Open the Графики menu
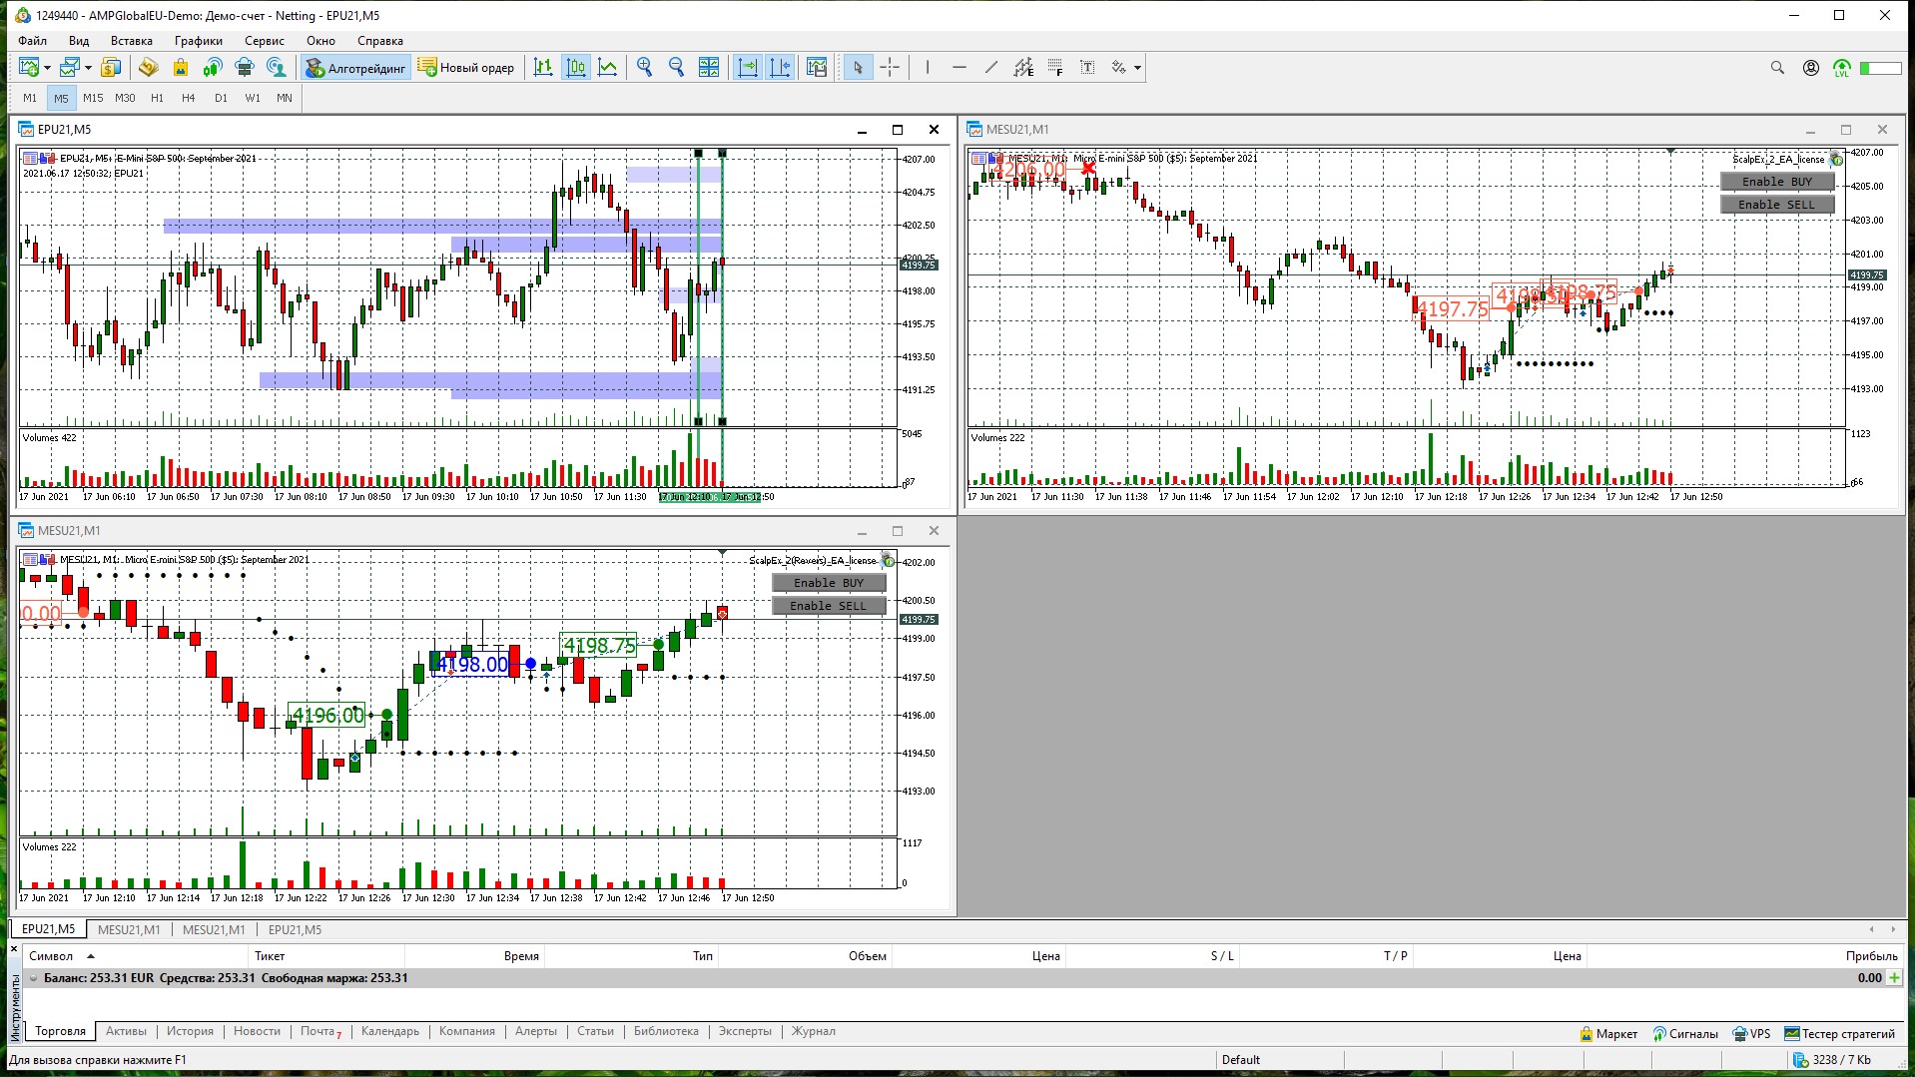Image resolution: width=1915 pixels, height=1077 pixels. (199, 41)
